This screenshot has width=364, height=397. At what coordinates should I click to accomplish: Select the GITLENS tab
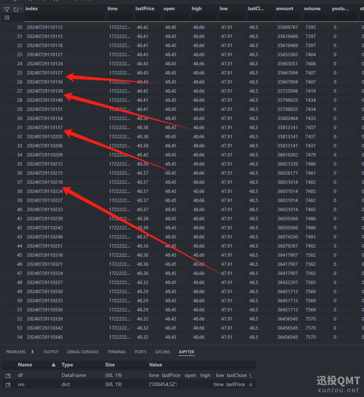pos(163,352)
